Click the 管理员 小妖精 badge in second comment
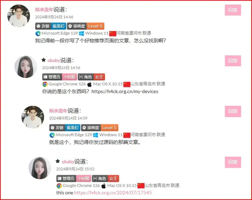The width and height of the screenshot is (252, 200). coord(60,77)
